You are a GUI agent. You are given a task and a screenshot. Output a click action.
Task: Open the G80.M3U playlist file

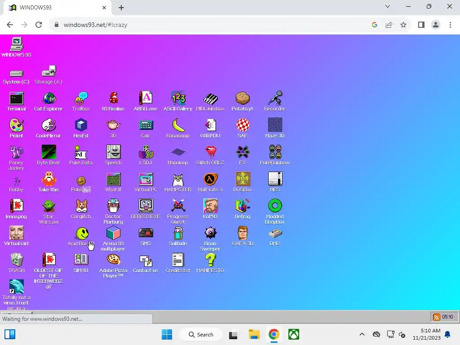pos(210,128)
